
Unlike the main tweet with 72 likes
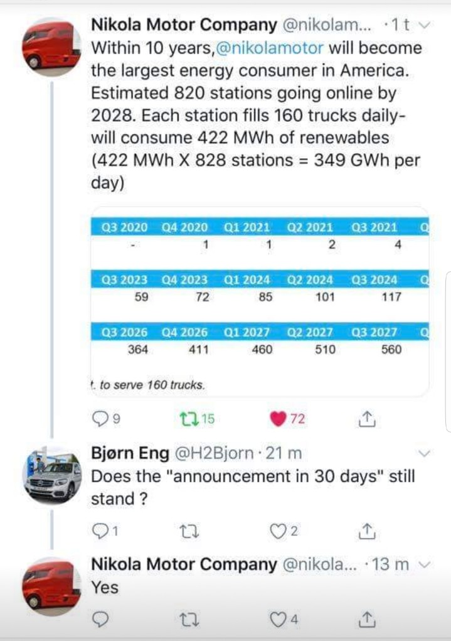click(x=277, y=419)
